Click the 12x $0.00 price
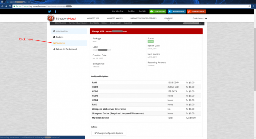 [191, 118]
